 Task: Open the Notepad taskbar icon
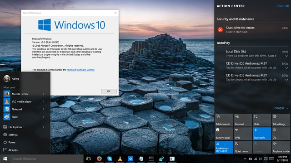point(141,159)
